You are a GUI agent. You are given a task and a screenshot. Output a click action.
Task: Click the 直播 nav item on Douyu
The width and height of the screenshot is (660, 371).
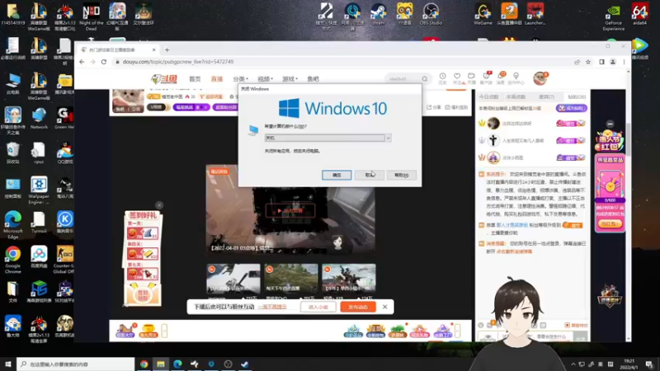coord(217,78)
